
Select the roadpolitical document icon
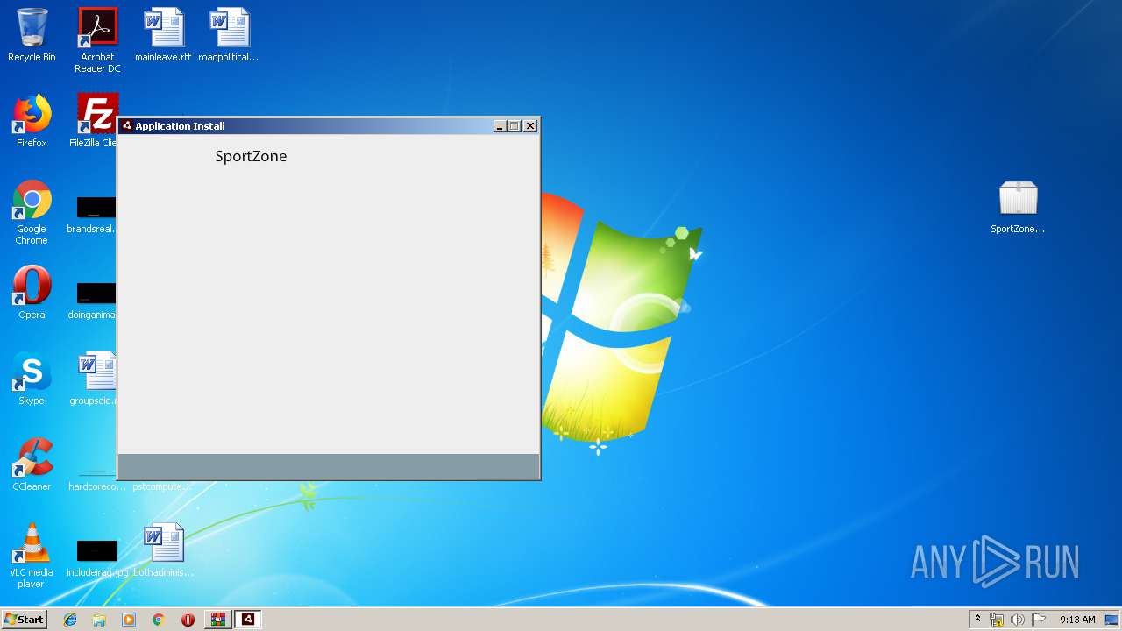(229, 35)
